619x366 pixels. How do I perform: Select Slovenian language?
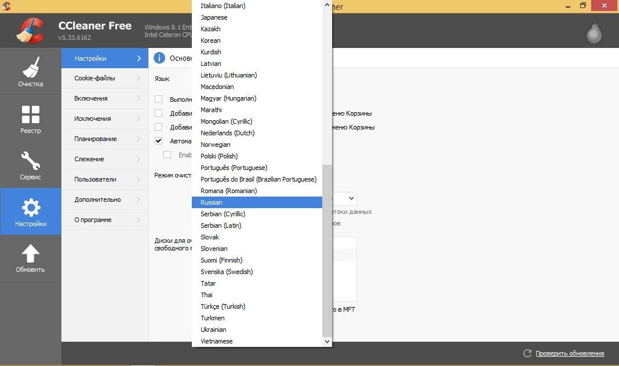pyautogui.click(x=257, y=249)
